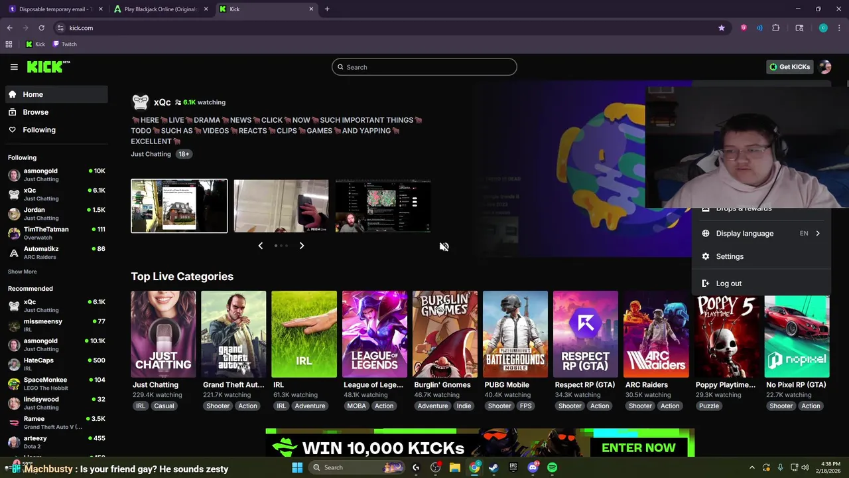Open asmongold in the Following list
The height and width of the screenshot is (478, 849).
56,175
